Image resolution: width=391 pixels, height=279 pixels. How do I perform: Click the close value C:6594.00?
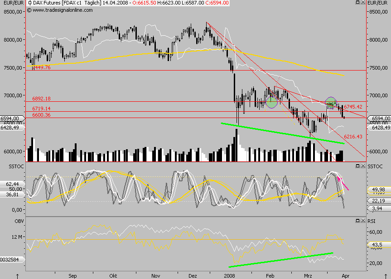pyautogui.click(x=217, y=3)
